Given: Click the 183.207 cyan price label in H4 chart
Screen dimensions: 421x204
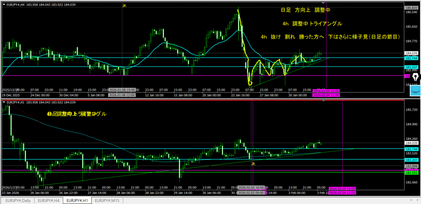Looking at the screenshot, I should pyautogui.click(x=412, y=66).
